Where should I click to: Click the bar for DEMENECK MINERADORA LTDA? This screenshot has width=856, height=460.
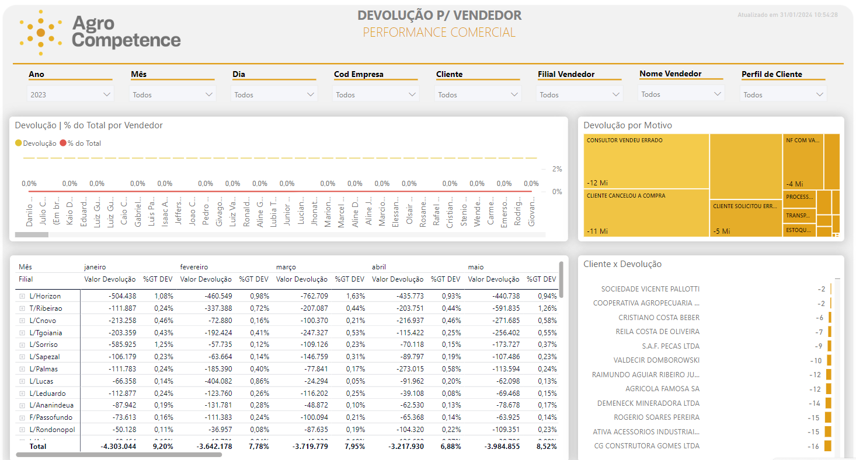(828, 403)
